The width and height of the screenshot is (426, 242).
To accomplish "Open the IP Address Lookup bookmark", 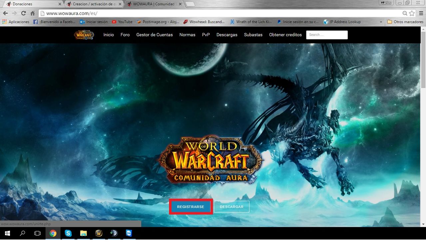I will tap(342, 22).
